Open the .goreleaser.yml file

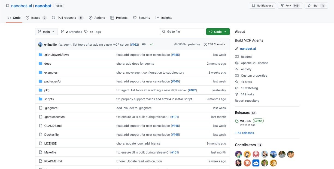(55, 117)
